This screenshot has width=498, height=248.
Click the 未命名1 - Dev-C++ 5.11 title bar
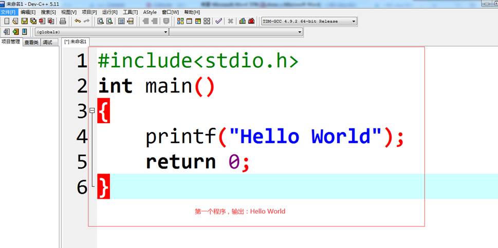tap(249, 4)
